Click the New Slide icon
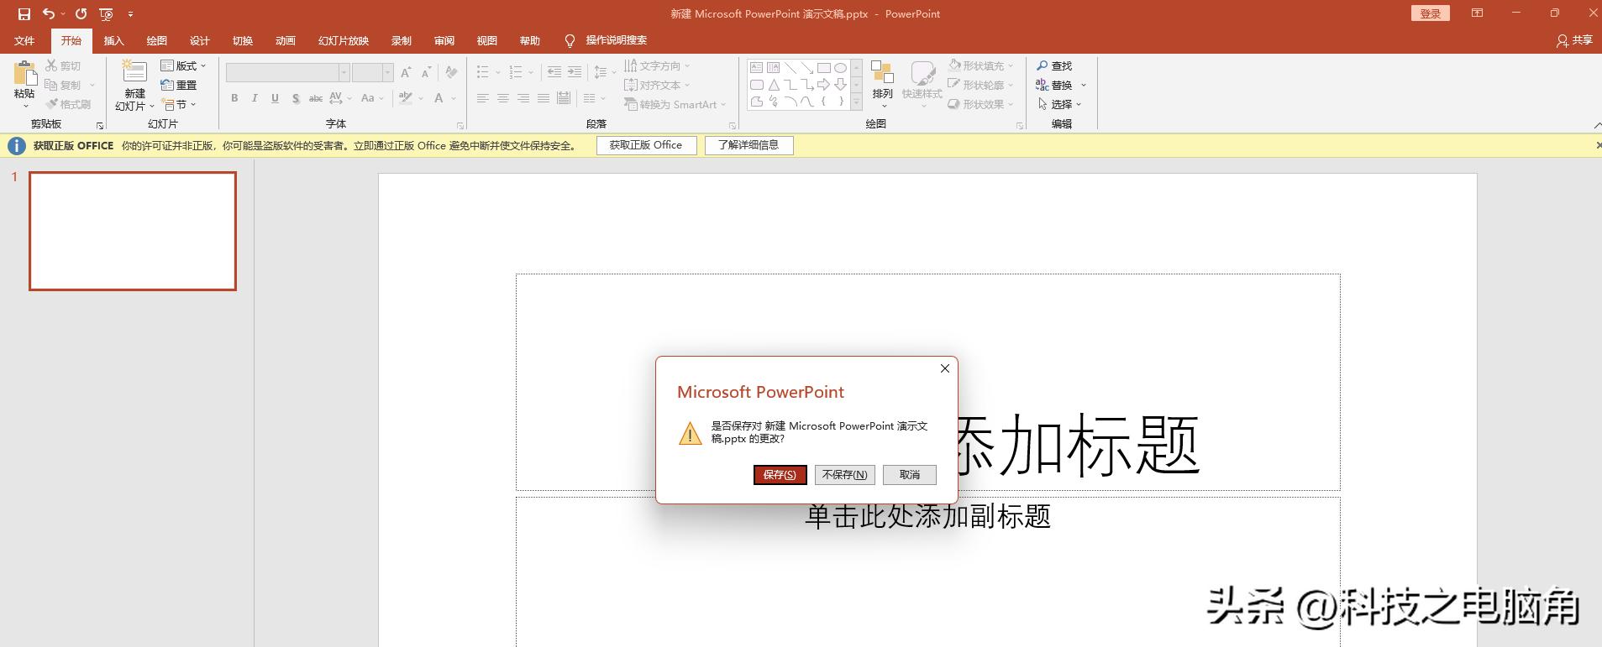The width and height of the screenshot is (1602, 647). [134, 71]
